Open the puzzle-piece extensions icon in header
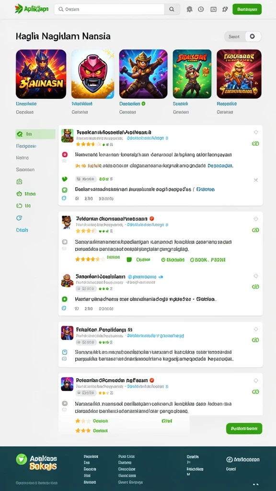The width and height of the screenshot is (276, 491). (x=225, y=10)
